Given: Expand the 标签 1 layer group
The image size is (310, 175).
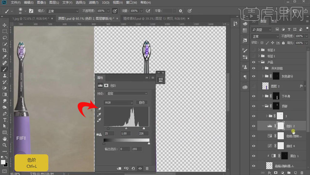Looking at the screenshot, I should [x=259, y=56].
